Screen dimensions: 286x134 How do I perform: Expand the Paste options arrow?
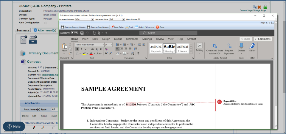point(64,53)
